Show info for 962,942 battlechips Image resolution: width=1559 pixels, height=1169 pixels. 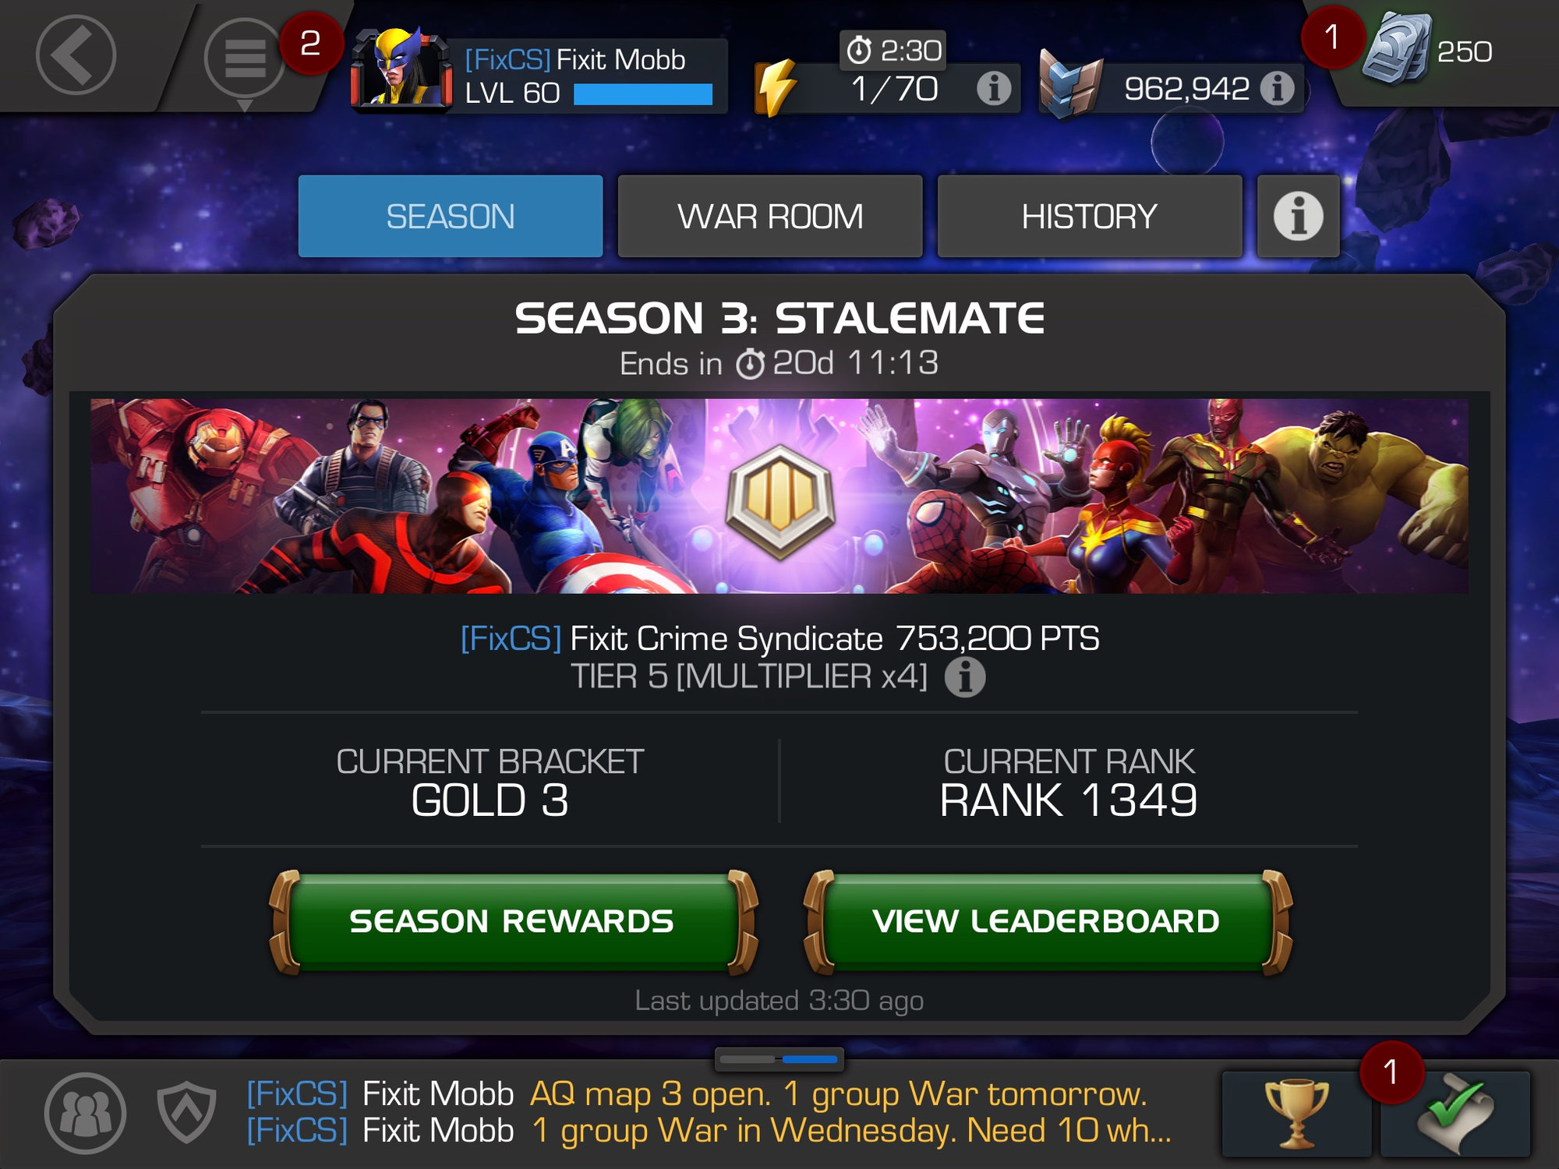click(x=1277, y=88)
